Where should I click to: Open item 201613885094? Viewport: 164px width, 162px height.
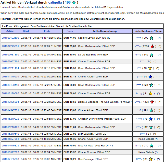click(x=10, y=102)
